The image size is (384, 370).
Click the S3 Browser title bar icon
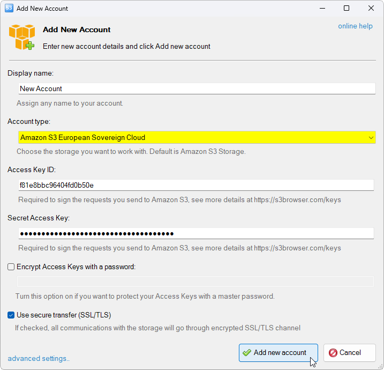9,8
